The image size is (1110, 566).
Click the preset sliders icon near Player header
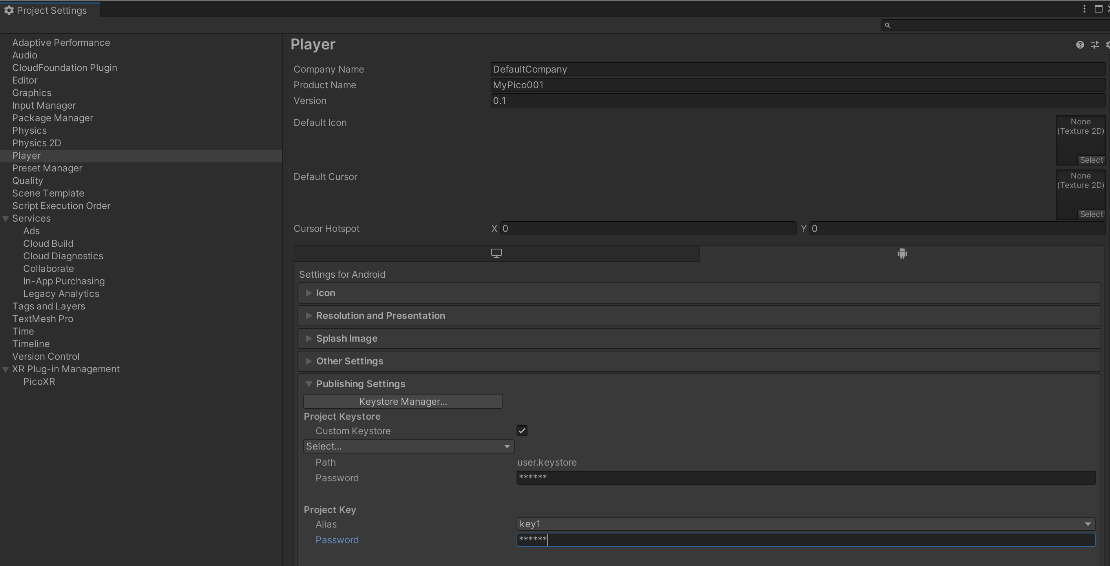(x=1094, y=45)
